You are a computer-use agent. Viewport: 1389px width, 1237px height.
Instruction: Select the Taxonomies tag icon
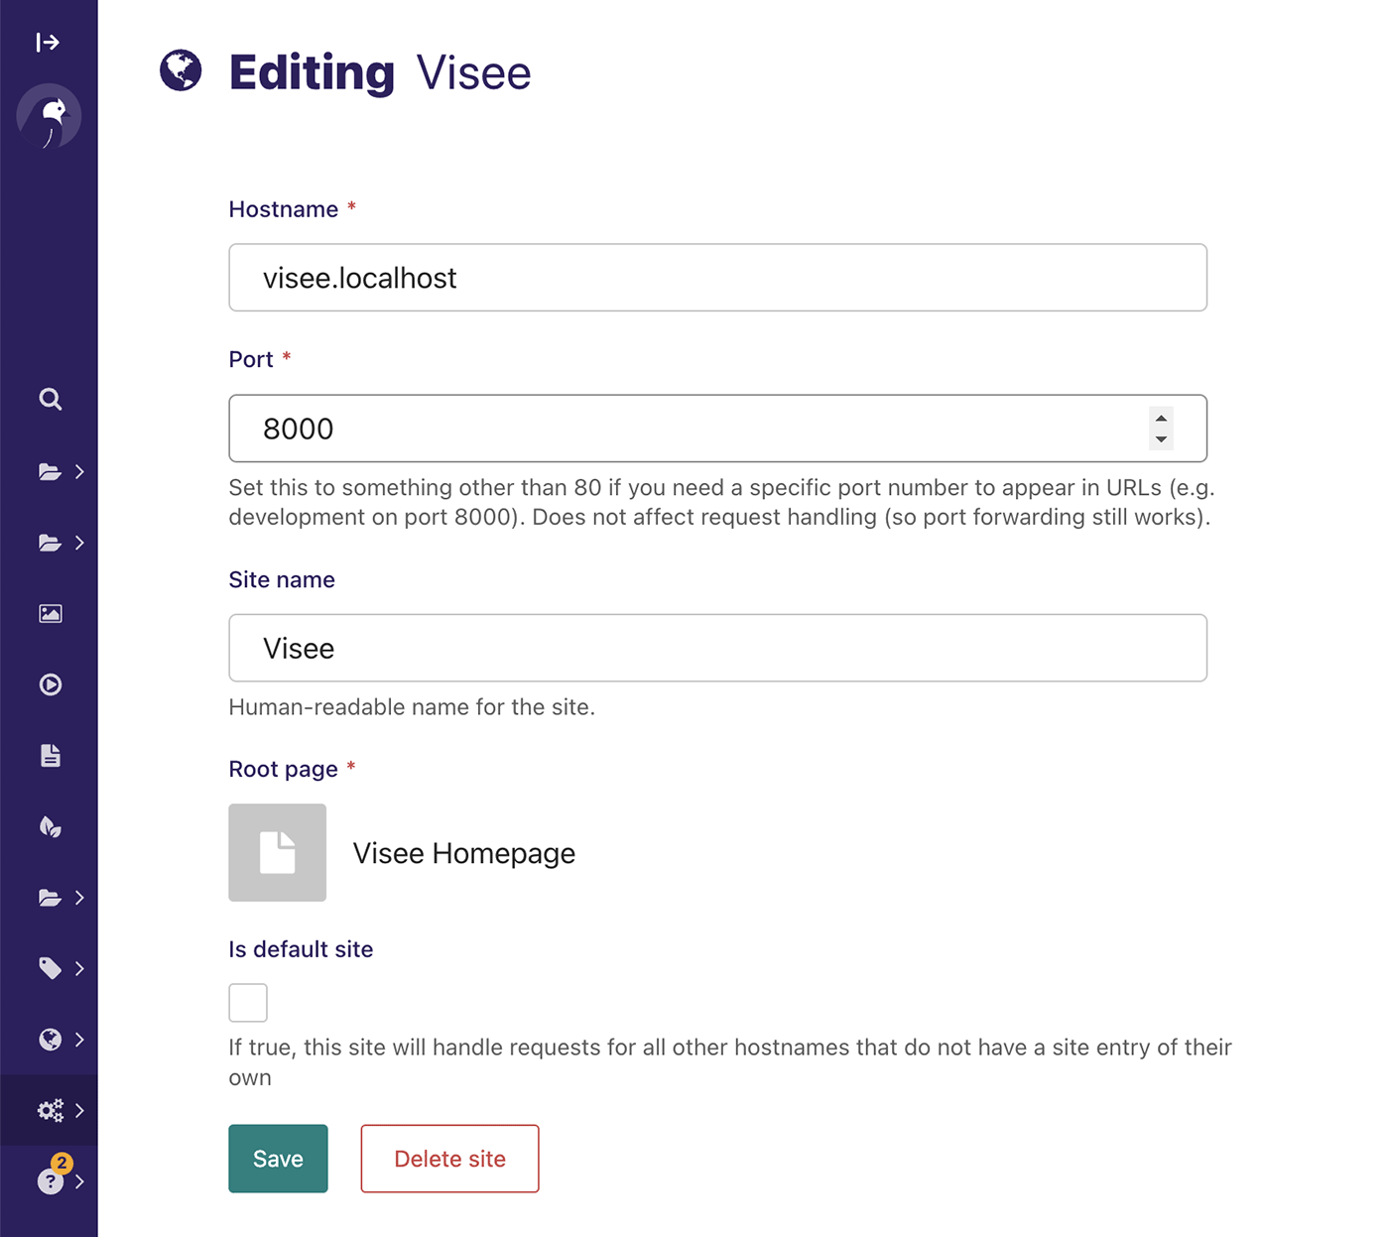point(49,968)
